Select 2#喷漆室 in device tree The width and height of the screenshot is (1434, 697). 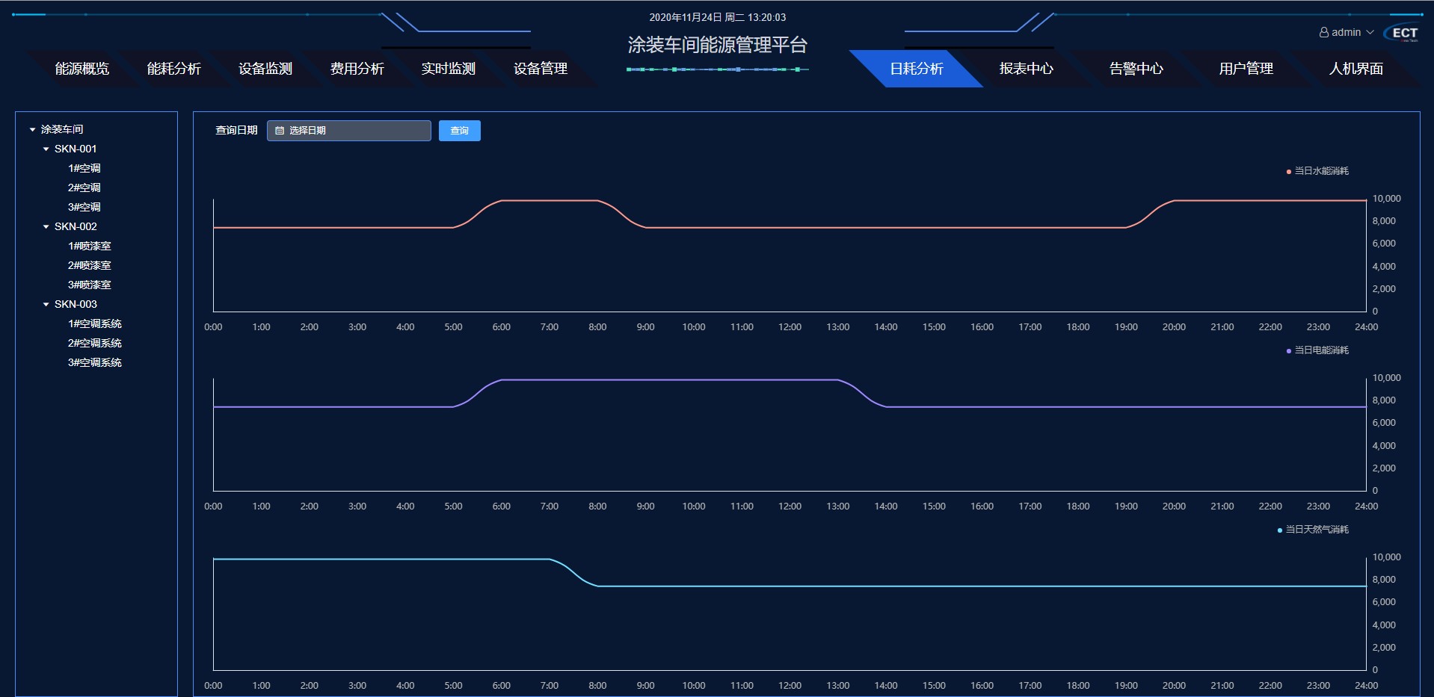(89, 266)
